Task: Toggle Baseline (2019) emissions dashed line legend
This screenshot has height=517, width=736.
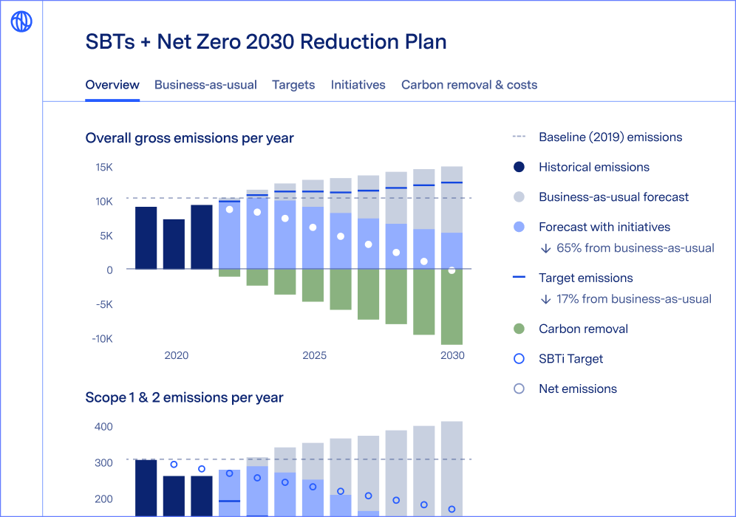Action: pos(519,137)
